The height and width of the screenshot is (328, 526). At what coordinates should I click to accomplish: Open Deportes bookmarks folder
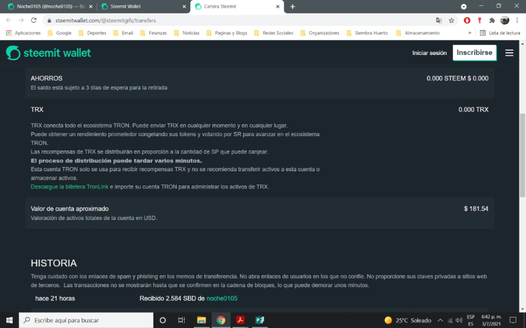(x=92, y=33)
